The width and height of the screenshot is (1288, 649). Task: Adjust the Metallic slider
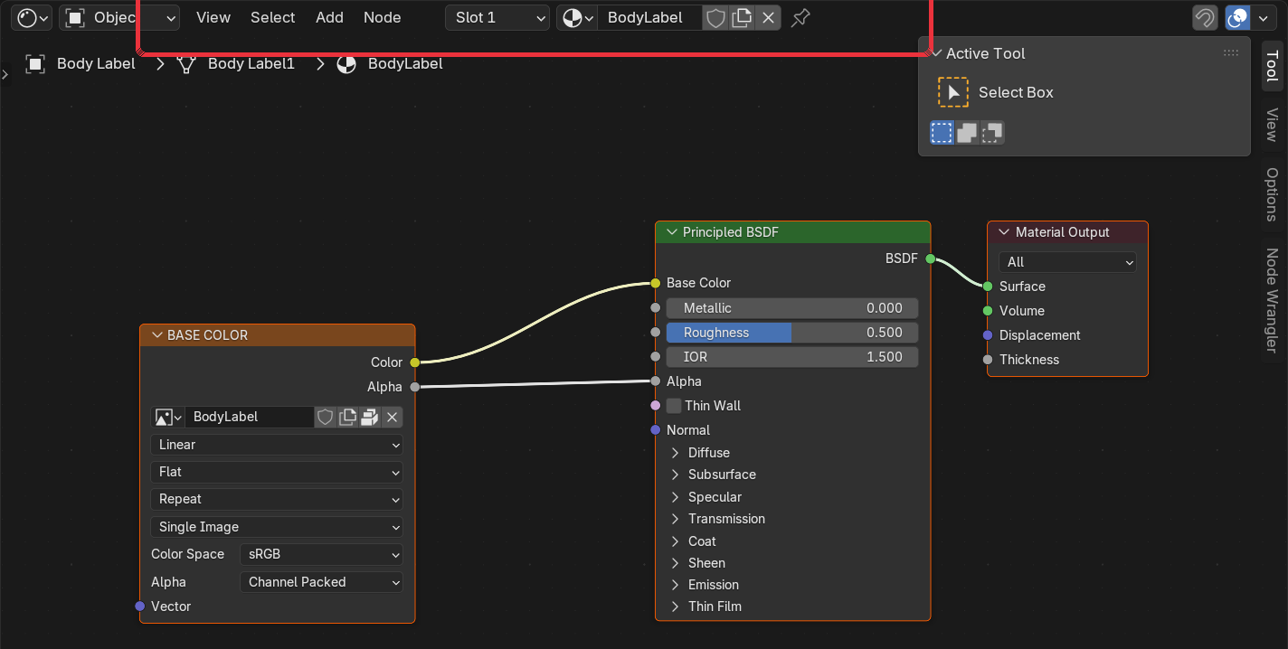[x=792, y=308]
